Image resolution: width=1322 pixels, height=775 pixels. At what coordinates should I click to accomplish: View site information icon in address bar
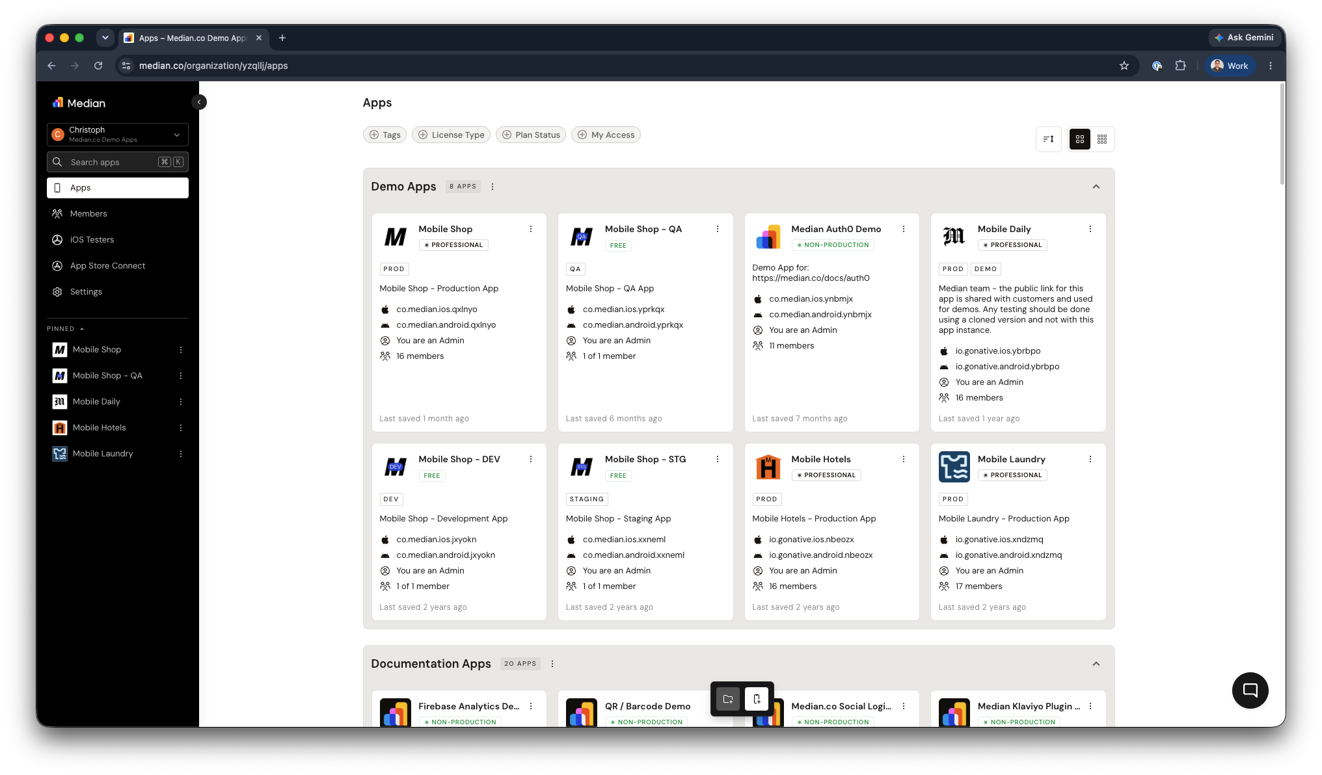click(x=127, y=66)
